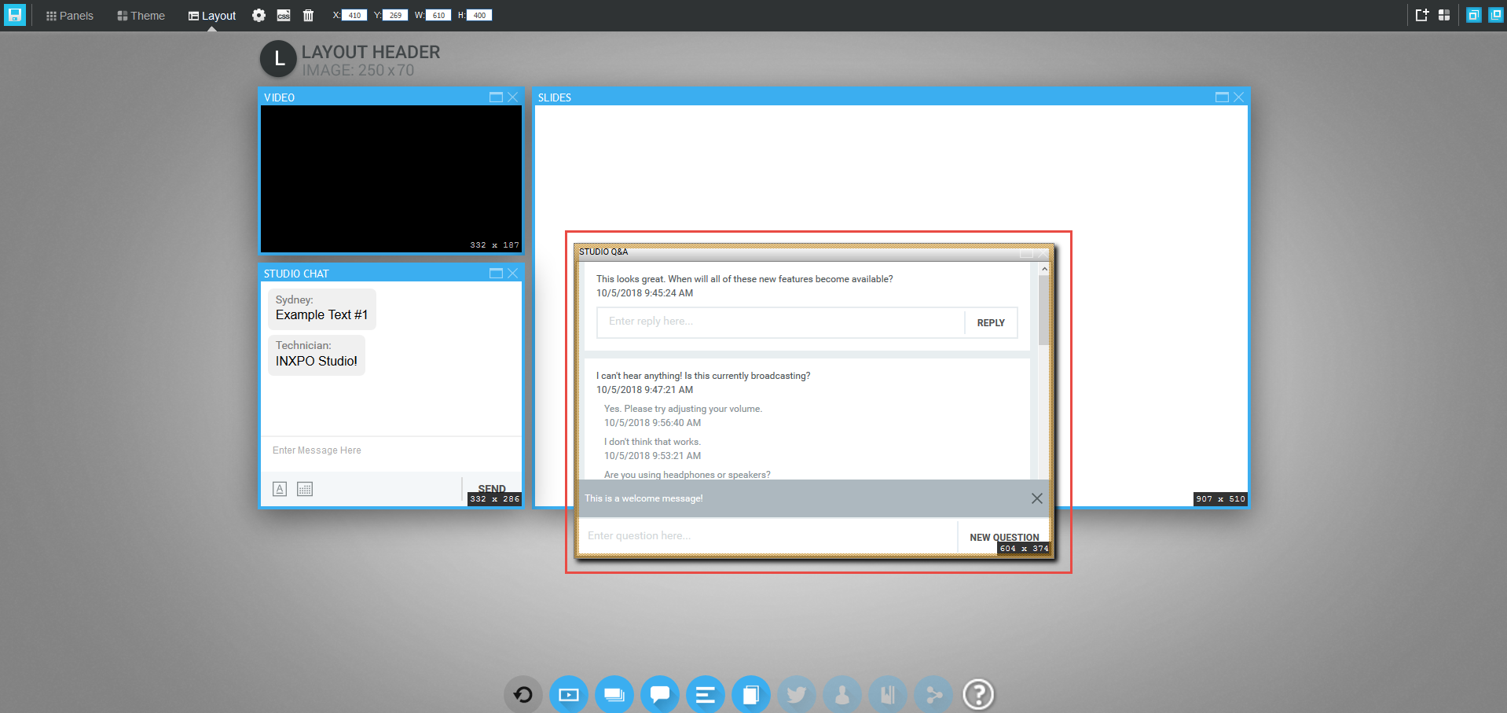Click Sydney's Example Text #1 chat bubble

click(321, 308)
